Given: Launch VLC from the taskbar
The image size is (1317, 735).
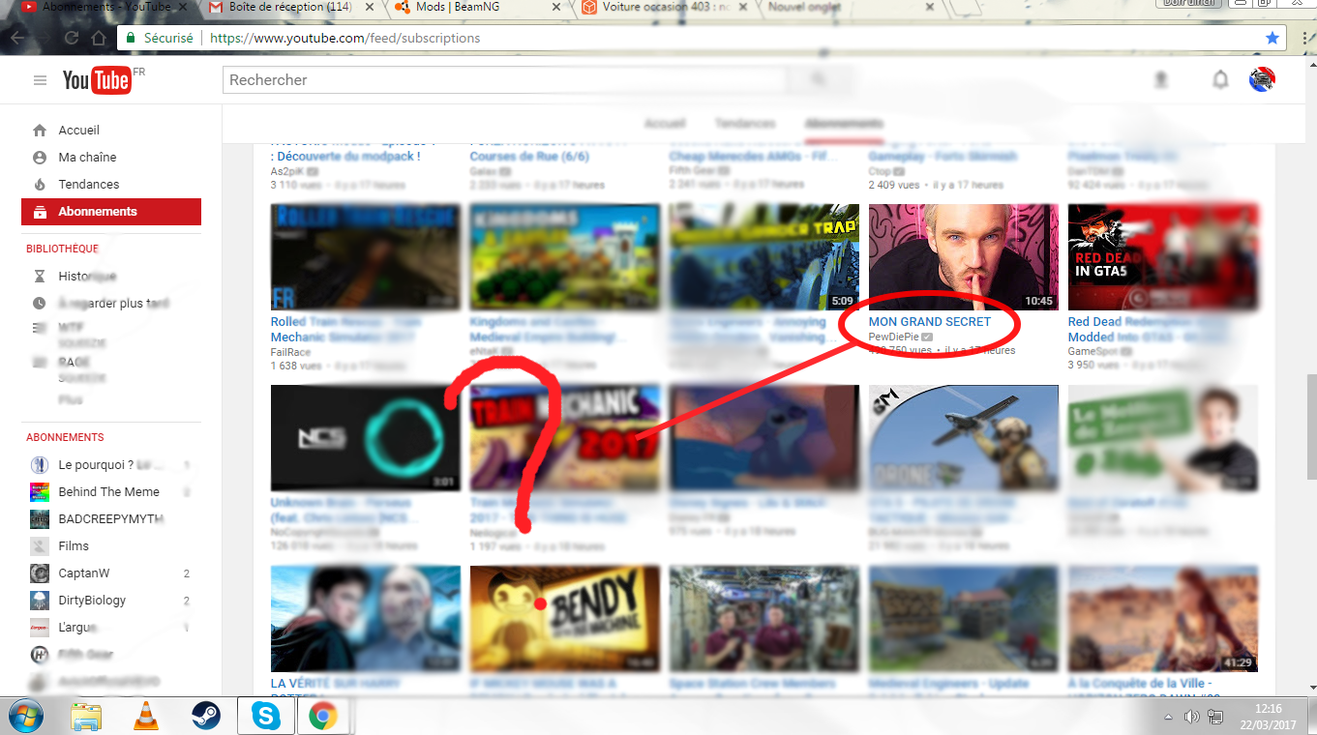Looking at the screenshot, I should (x=146, y=716).
